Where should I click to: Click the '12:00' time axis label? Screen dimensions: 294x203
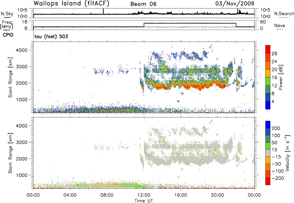(144, 195)
